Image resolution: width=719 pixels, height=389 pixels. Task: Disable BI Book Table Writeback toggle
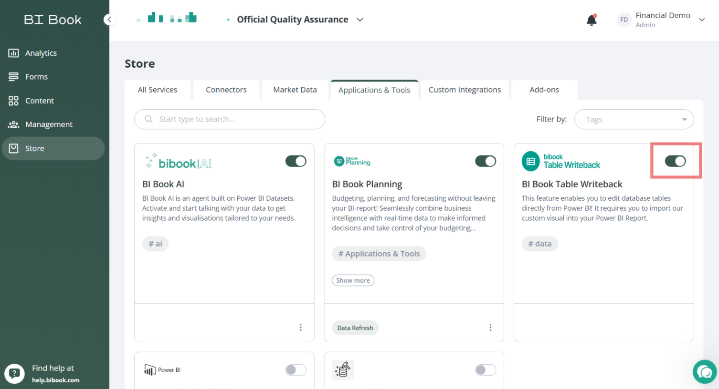(676, 161)
